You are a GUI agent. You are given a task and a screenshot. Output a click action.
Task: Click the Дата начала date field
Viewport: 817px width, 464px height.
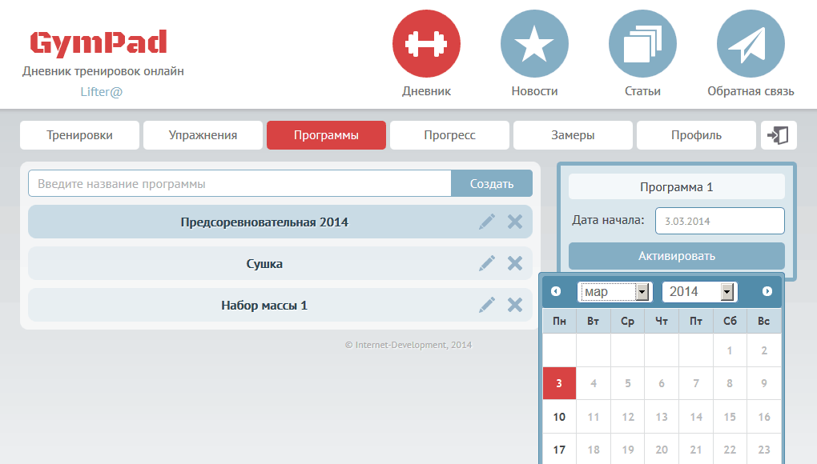[719, 221]
